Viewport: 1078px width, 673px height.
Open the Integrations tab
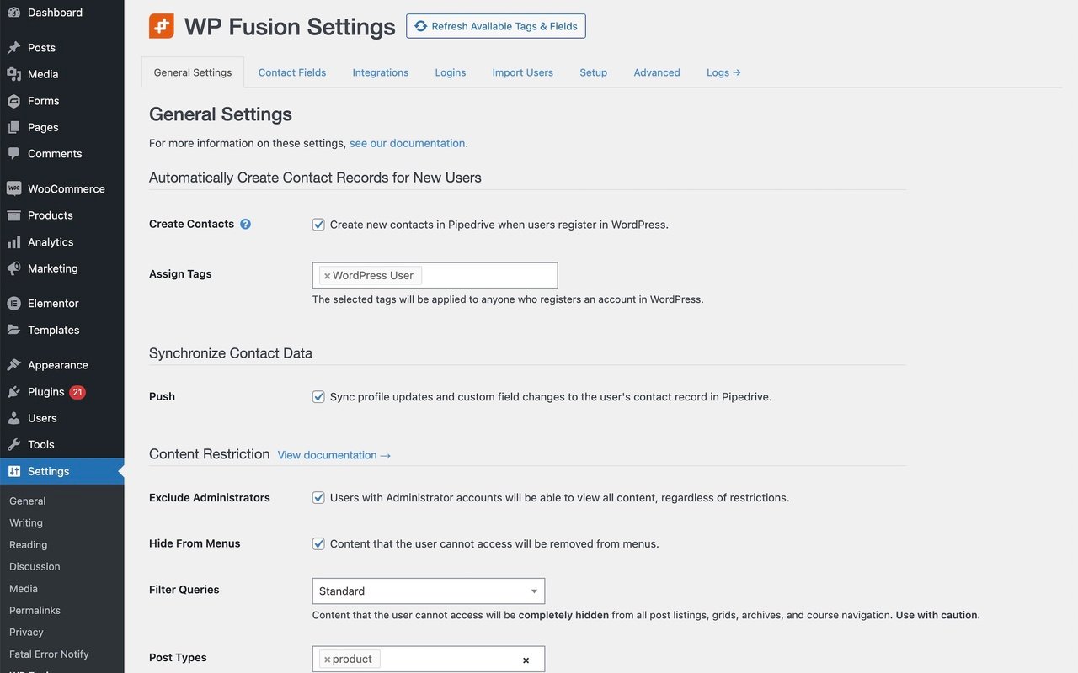pyautogui.click(x=380, y=72)
